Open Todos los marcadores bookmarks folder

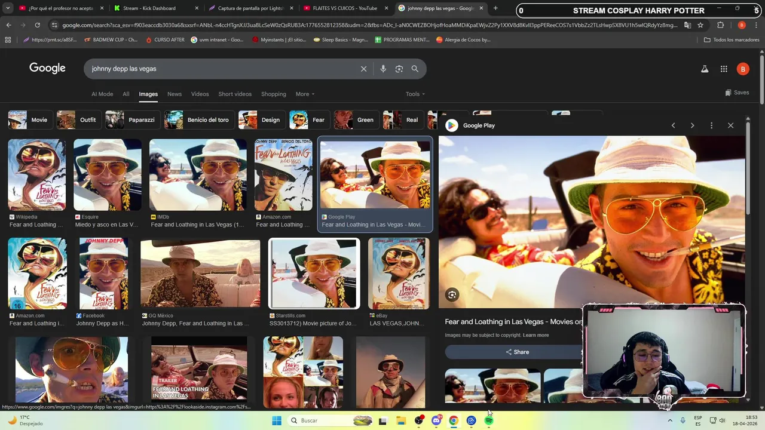[732, 39]
